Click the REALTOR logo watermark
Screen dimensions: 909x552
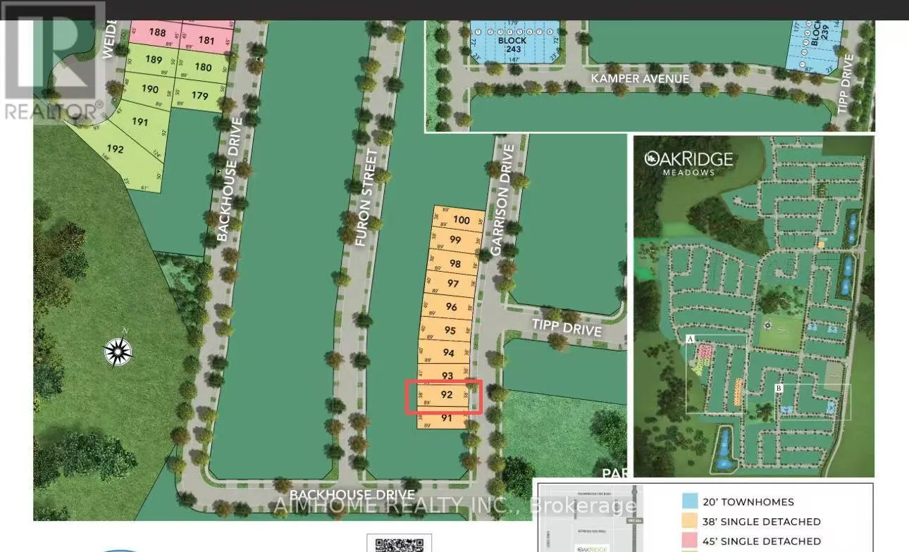pyautogui.click(x=53, y=61)
